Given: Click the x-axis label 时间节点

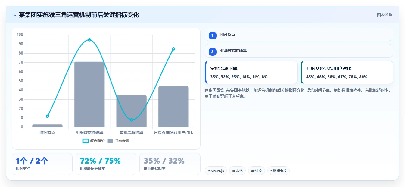Looking at the screenshot, I should (x=47, y=132).
